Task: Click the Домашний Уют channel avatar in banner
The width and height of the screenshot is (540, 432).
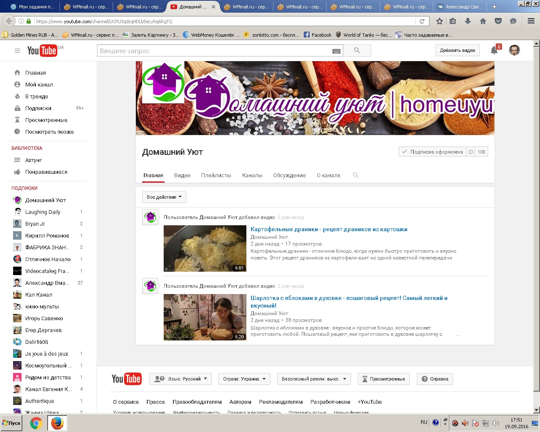Action: click(x=163, y=82)
